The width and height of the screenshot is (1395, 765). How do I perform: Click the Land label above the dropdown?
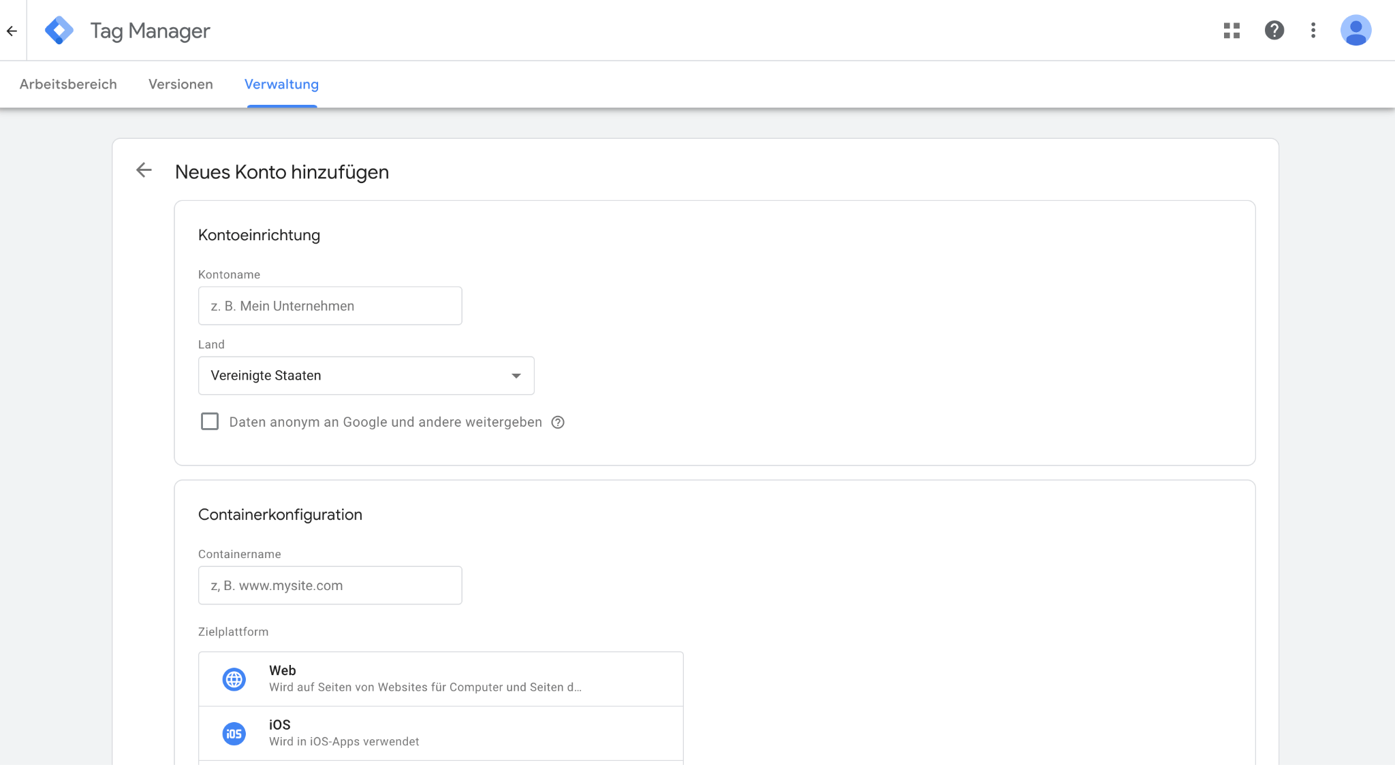[x=211, y=344]
